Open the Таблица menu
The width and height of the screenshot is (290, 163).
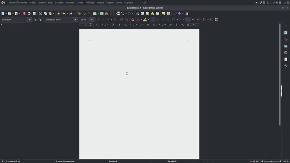(90, 3)
